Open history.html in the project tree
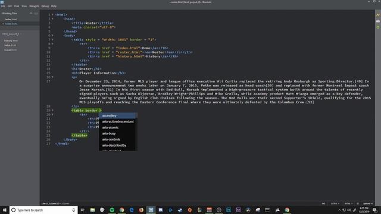 tap(11, 41)
